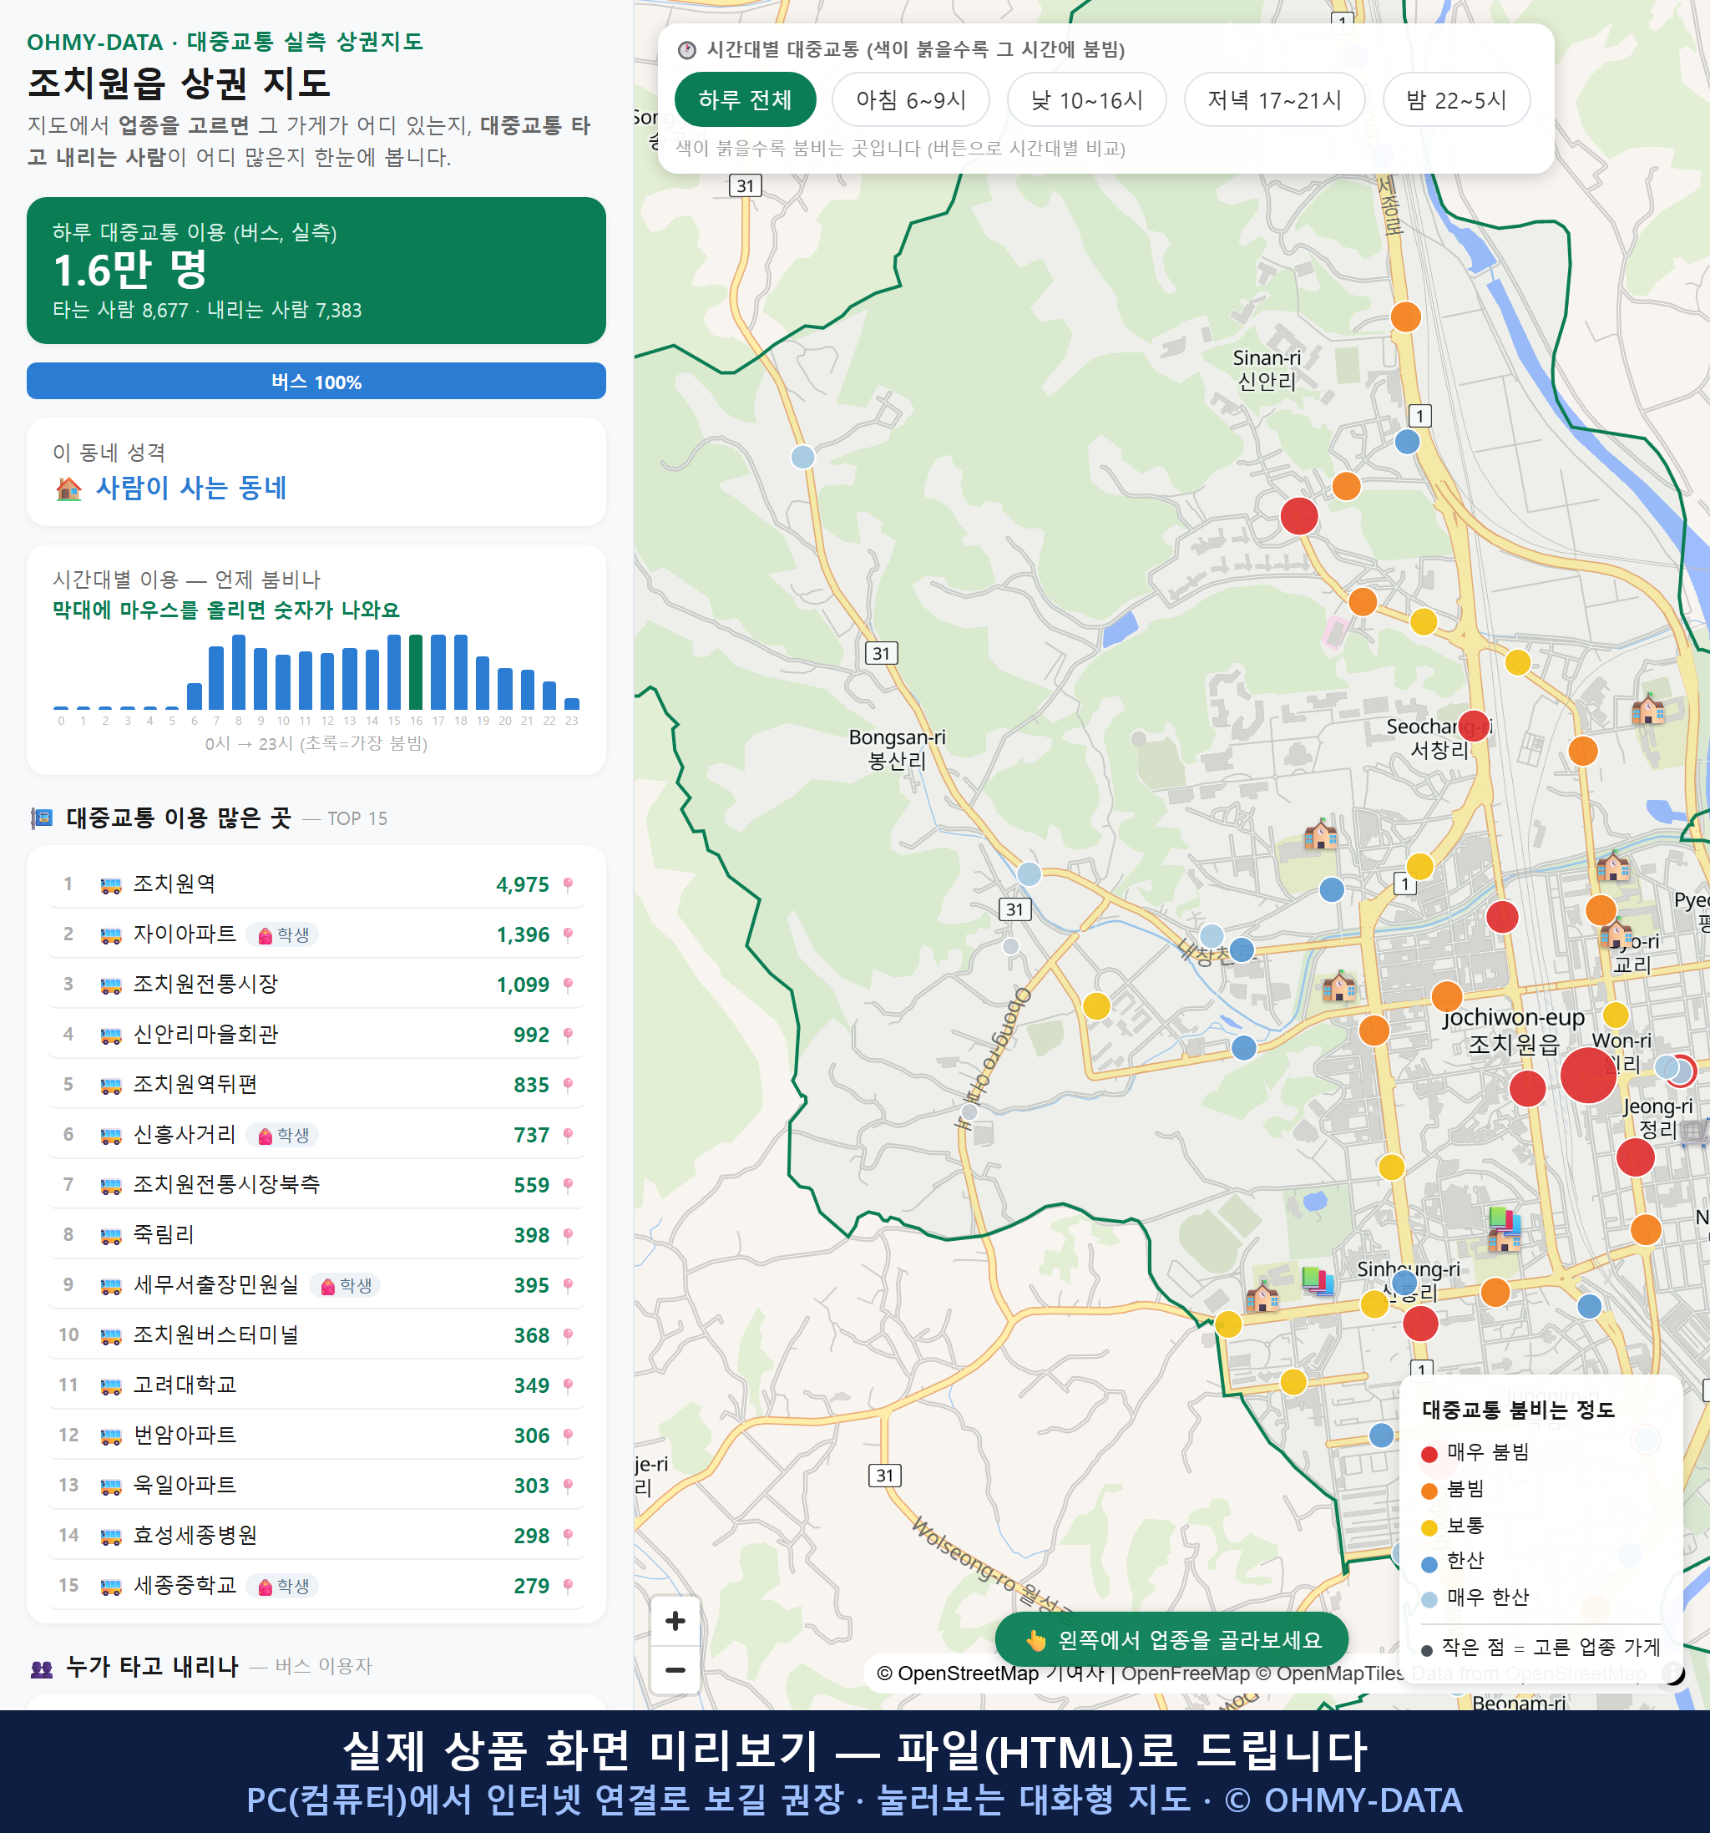This screenshot has height=1833, width=1710.
Task: Click the green 16시 peak bar in chart
Action: coord(416,671)
